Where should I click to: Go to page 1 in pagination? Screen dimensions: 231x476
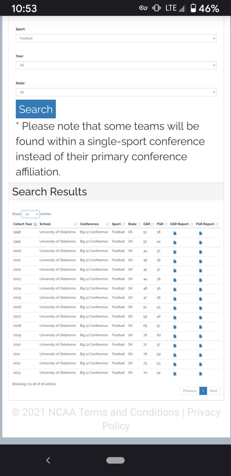(203, 391)
